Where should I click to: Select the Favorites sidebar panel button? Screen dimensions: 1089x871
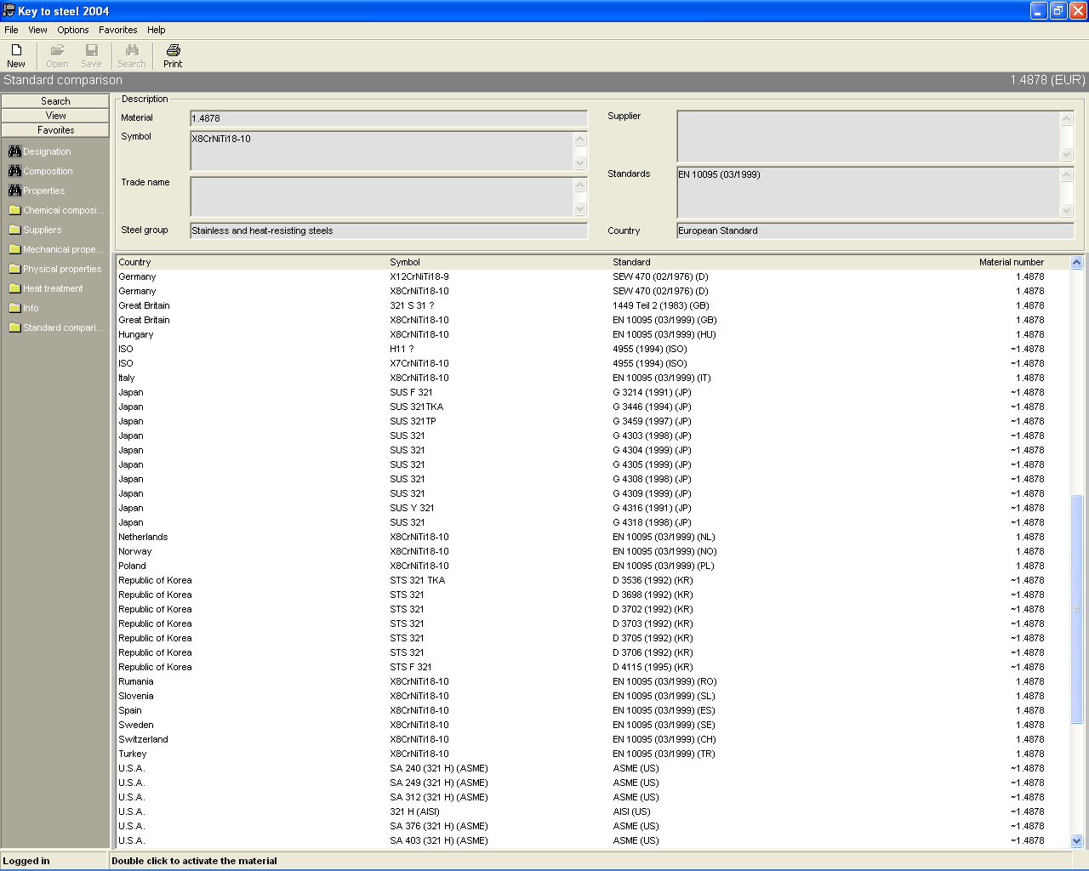(x=55, y=130)
